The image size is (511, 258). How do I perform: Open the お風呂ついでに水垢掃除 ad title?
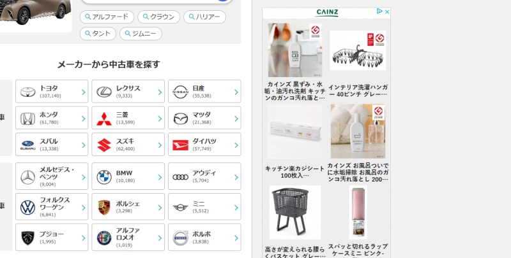358,172
